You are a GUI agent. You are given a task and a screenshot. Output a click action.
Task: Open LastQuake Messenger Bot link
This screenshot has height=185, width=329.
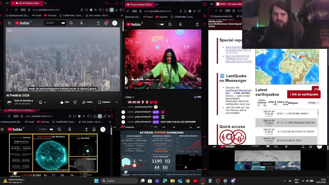tap(239, 91)
